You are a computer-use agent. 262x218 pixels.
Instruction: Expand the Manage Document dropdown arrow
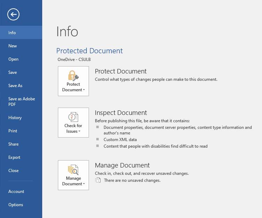pos(84,184)
